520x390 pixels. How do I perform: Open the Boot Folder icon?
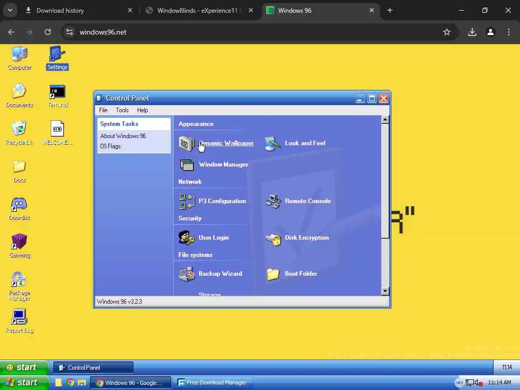pos(273,274)
